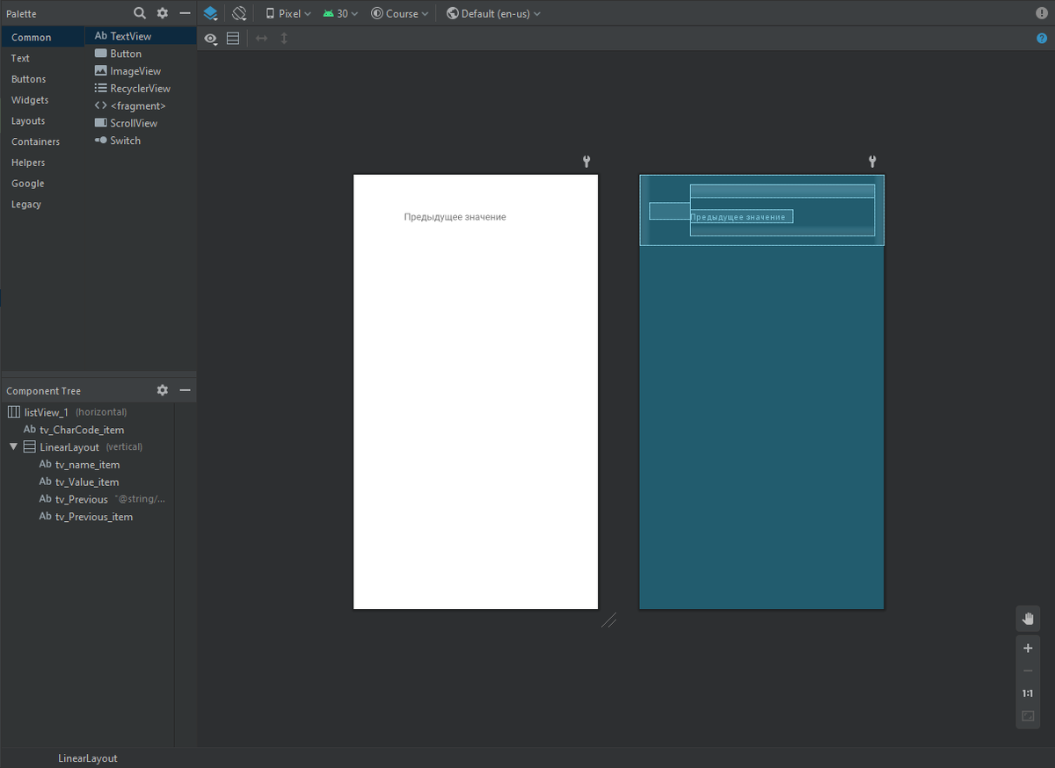Click the orientation rotate icon
The width and height of the screenshot is (1055, 768).
tap(238, 13)
